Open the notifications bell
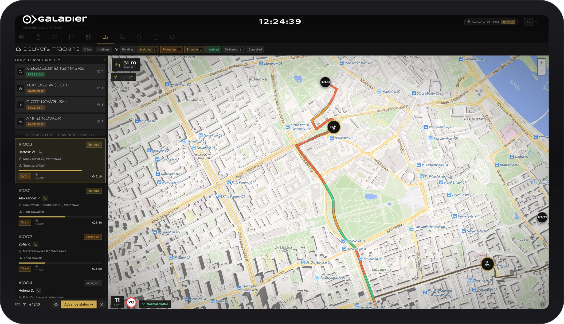This screenshot has width=564, height=324. click(139, 37)
